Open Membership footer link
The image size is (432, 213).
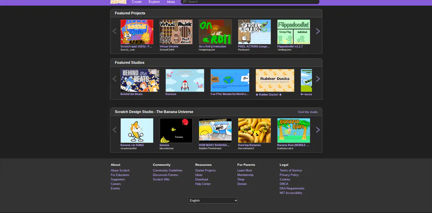point(245,175)
